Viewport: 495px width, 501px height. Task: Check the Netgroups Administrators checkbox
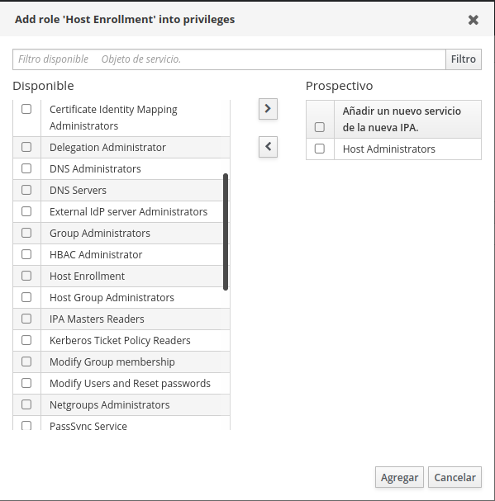click(26, 404)
